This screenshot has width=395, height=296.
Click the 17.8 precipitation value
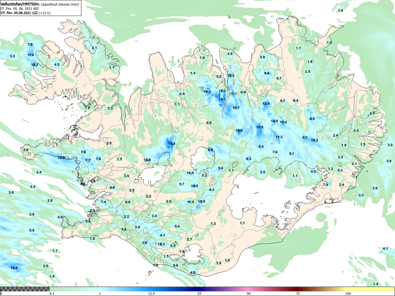[x=172, y=144]
